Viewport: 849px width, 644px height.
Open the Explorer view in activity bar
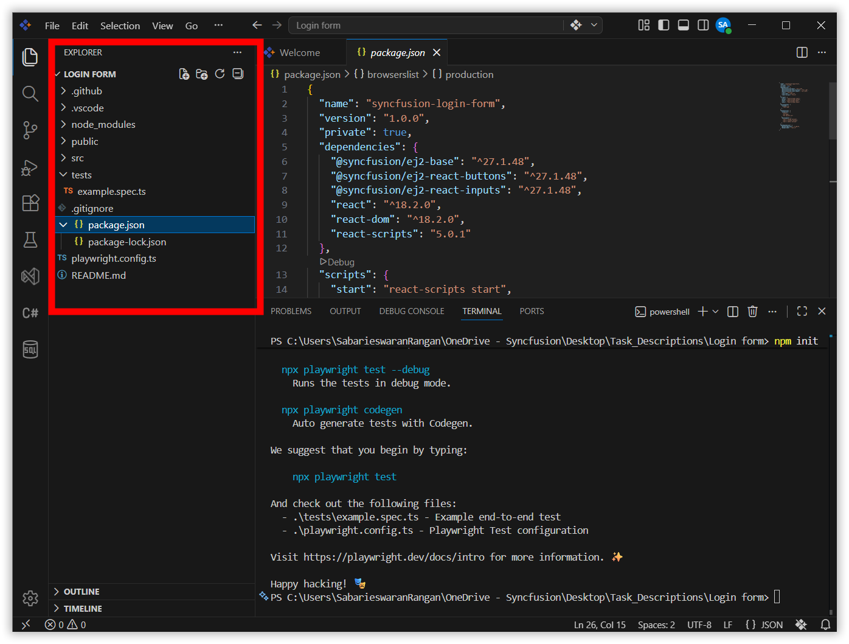coord(30,57)
